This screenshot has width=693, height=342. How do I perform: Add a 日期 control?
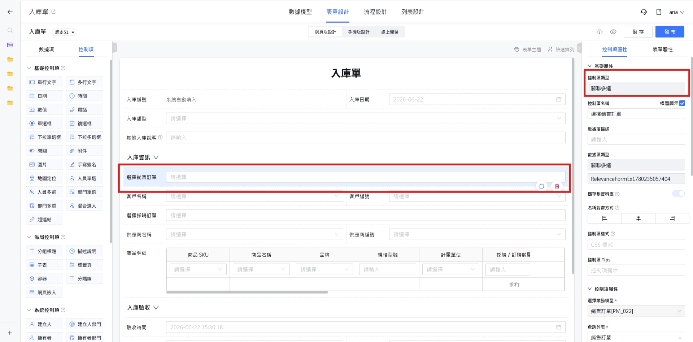pos(44,96)
